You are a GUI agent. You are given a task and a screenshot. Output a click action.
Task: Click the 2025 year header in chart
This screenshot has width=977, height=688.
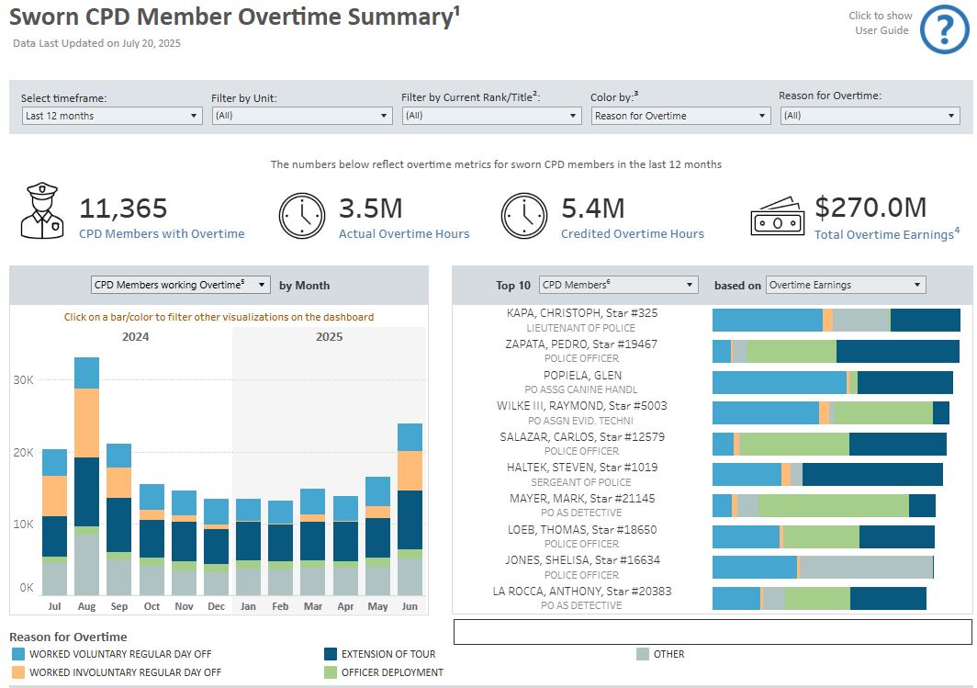329,336
